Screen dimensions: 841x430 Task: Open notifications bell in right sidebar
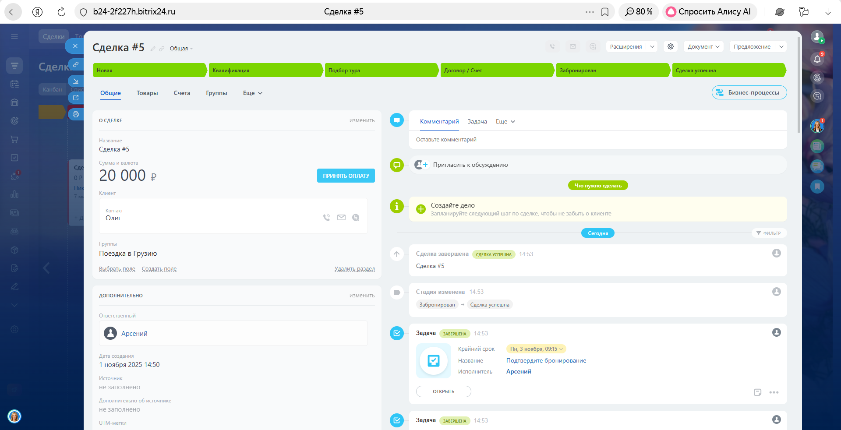pyautogui.click(x=817, y=59)
